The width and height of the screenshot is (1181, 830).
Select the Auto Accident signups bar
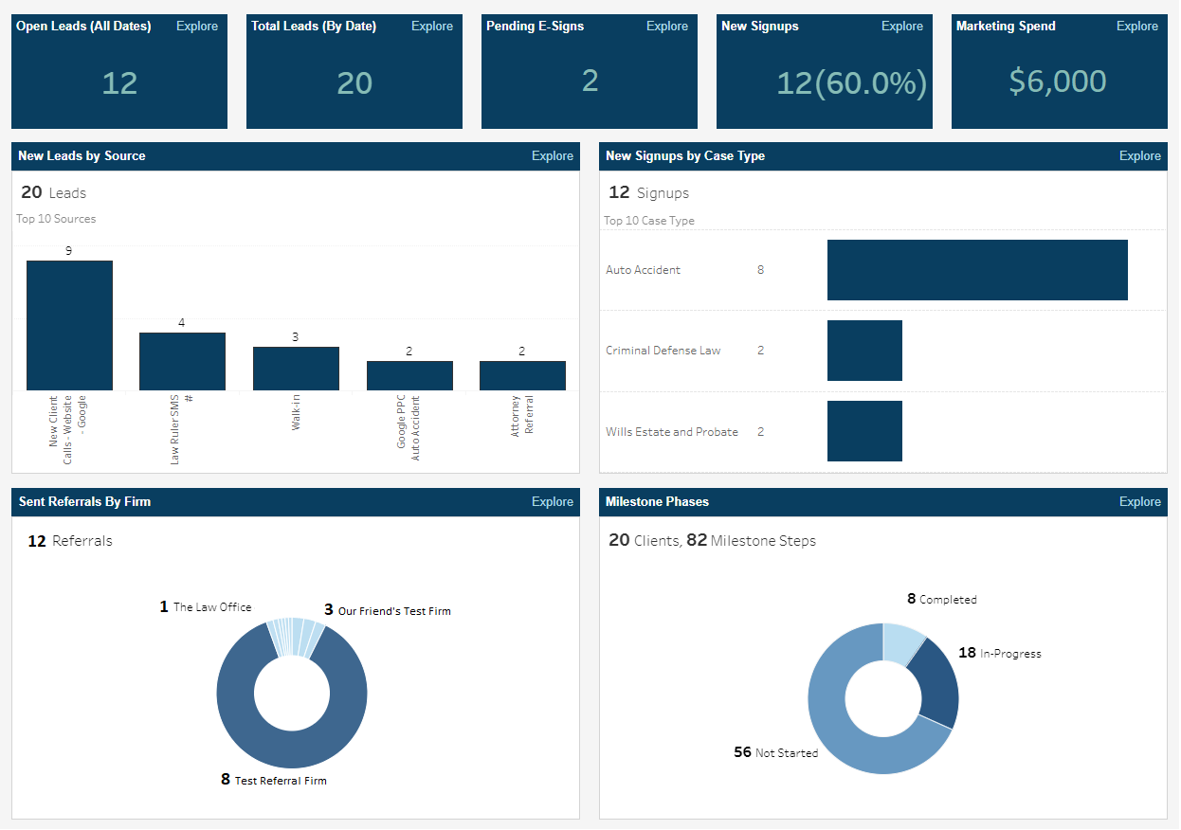(x=976, y=269)
